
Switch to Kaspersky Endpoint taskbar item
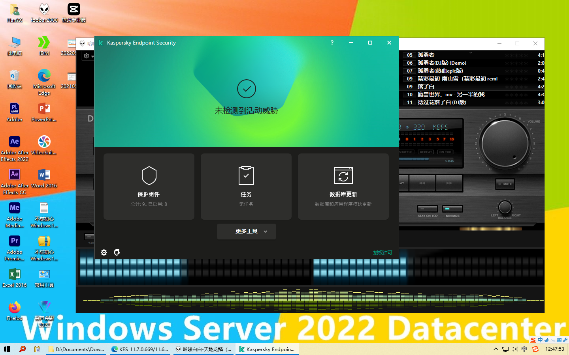click(267, 349)
